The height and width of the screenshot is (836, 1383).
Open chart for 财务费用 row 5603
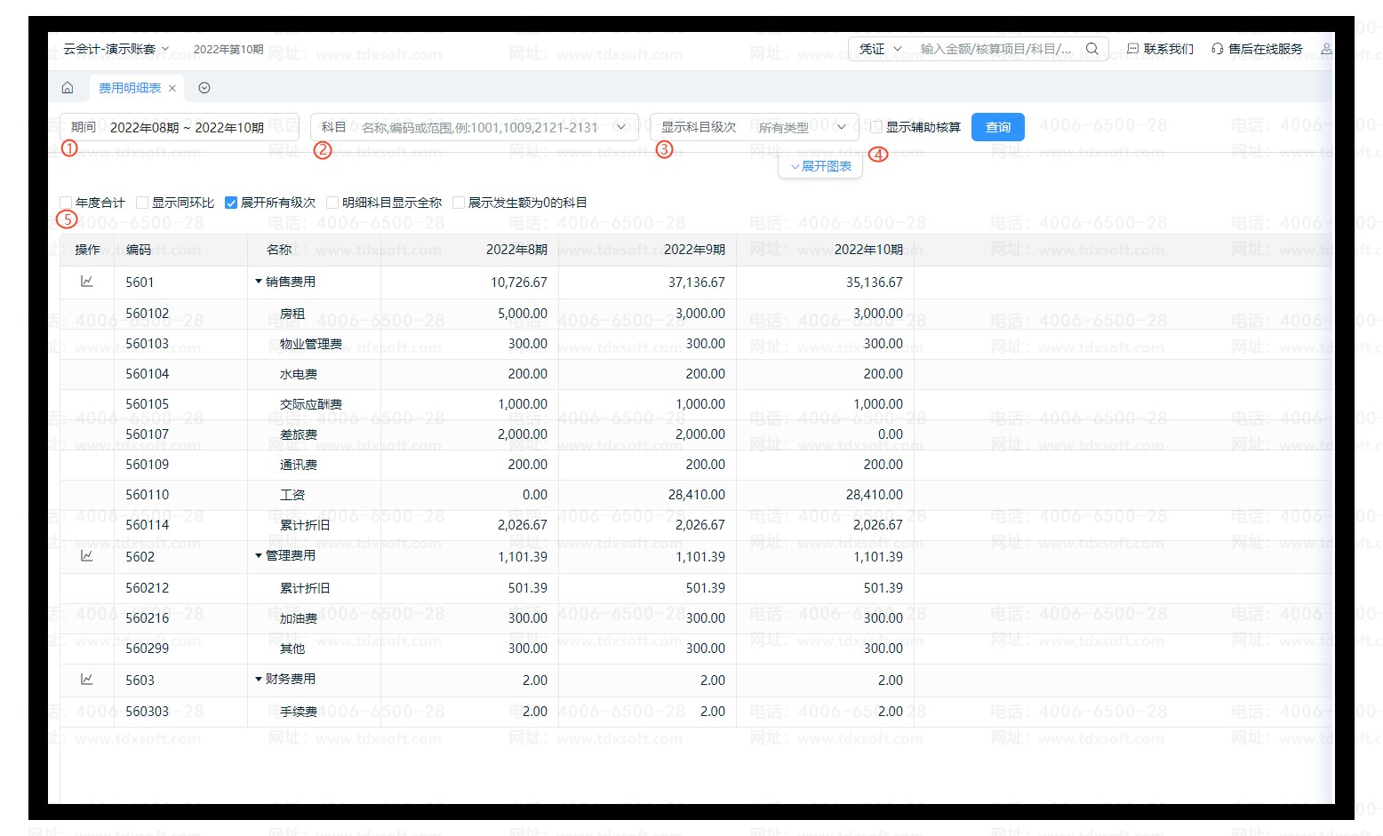[87, 680]
